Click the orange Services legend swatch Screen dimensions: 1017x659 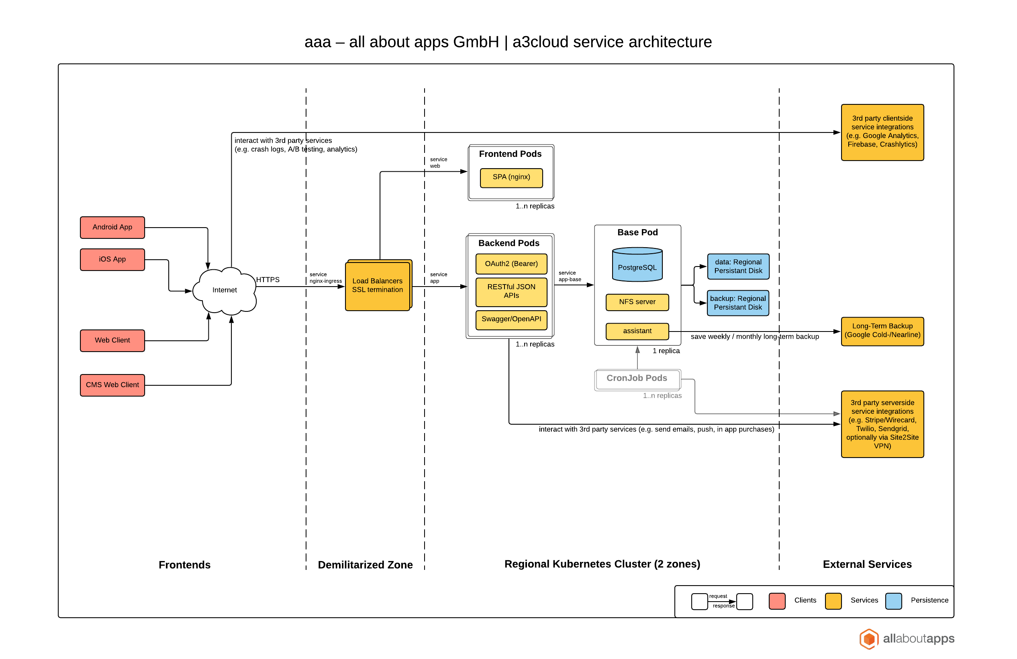pyautogui.click(x=833, y=600)
